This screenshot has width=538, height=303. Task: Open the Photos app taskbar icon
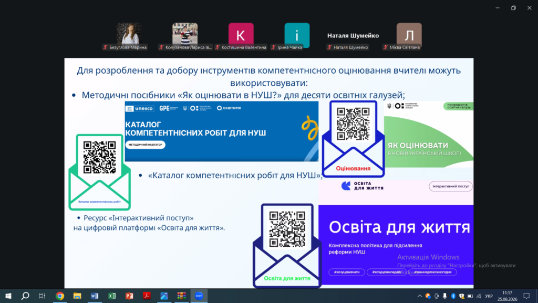tap(164, 296)
